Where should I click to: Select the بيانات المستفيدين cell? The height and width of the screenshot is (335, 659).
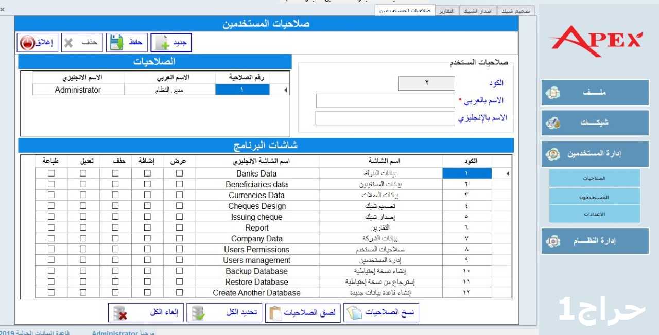[x=380, y=184]
